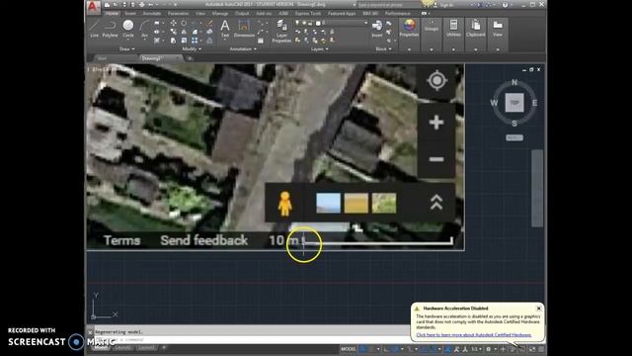Select the Move tool in Modify panel
The width and height of the screenshot is (632, 356).
coord(174,24)
